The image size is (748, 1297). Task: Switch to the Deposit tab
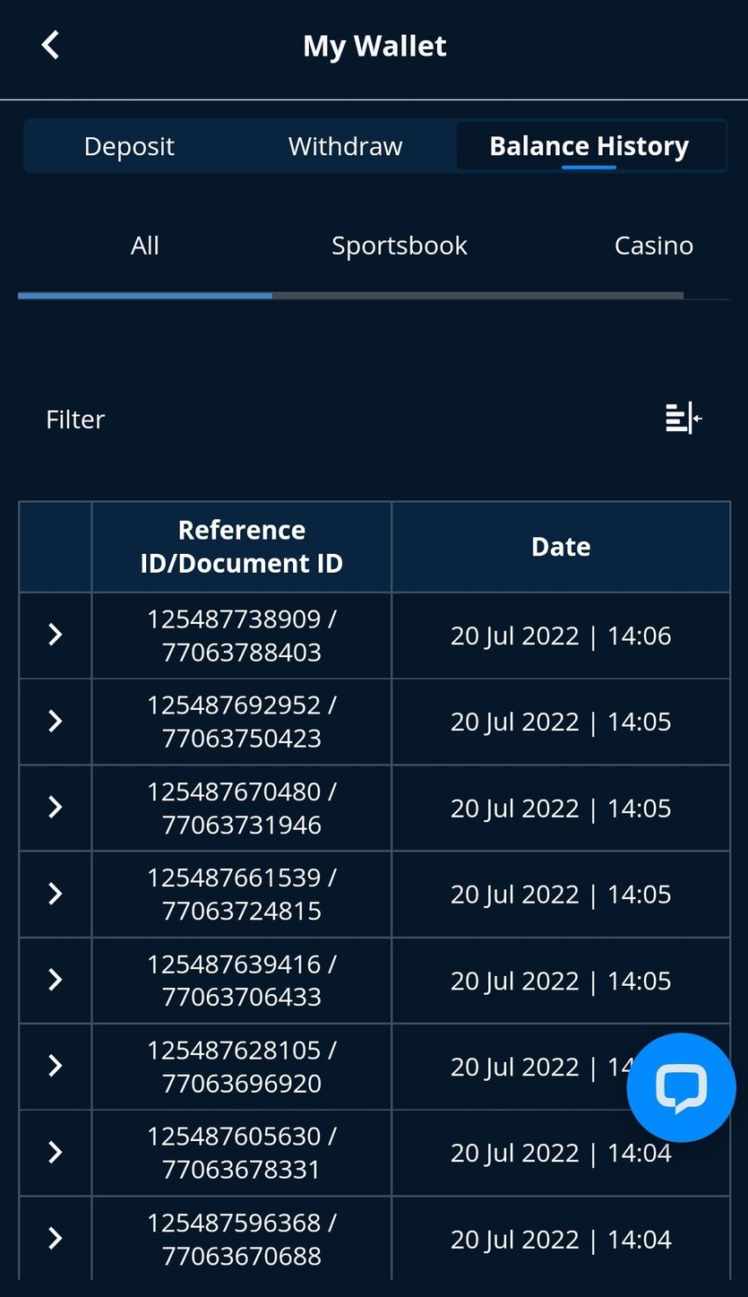[129, 146]
